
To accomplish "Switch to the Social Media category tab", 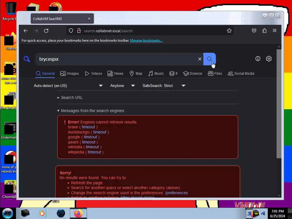I will tap(241, 74).
